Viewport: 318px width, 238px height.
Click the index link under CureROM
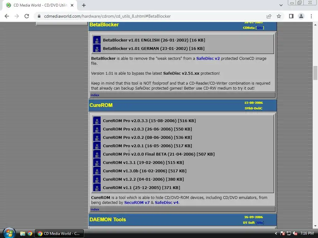tap(95, 209)
